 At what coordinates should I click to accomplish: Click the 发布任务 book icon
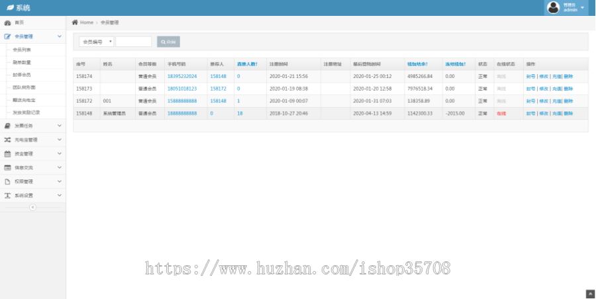pyautogui.click(x=7, y=126)
